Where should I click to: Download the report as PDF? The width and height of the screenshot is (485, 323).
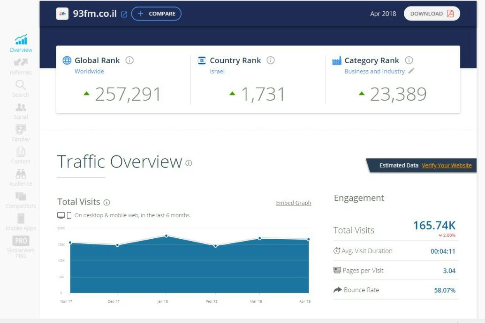[432, 14]
